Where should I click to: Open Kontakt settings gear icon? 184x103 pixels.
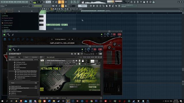pos(75,54)
